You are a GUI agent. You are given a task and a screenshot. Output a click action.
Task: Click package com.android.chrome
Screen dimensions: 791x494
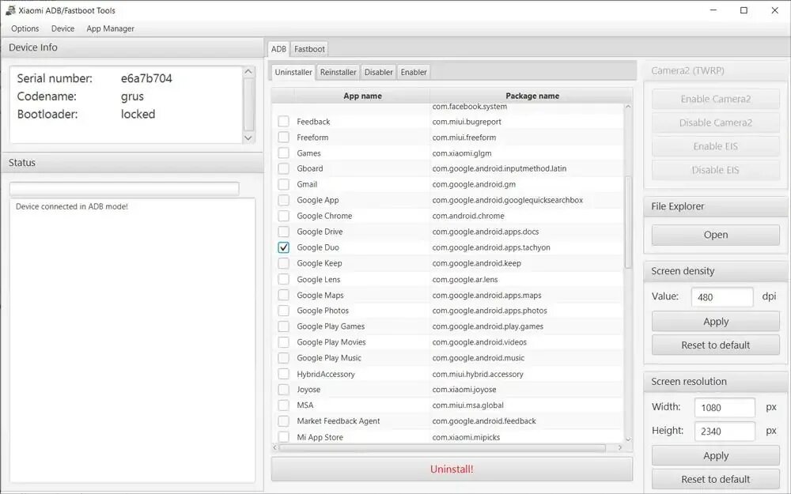(x=468, y=216)
